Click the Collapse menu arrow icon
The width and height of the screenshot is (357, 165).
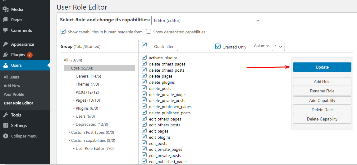6,136
